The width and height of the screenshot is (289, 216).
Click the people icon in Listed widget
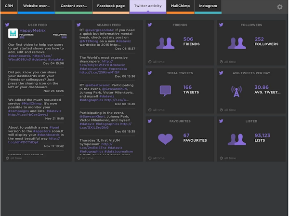236,139
